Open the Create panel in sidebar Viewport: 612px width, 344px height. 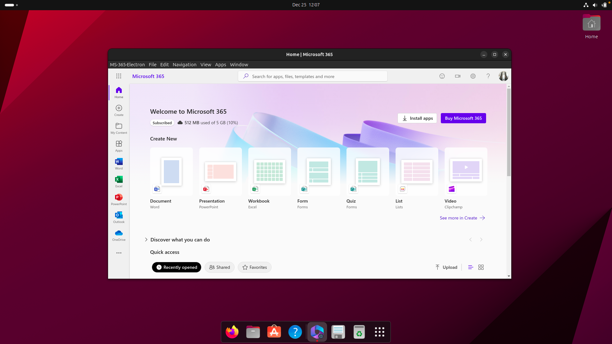point(119,110)
